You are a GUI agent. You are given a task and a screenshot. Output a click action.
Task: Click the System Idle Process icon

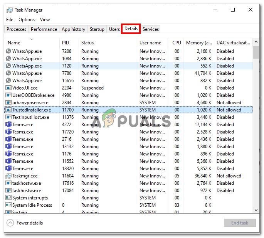(x=8, y=205)
